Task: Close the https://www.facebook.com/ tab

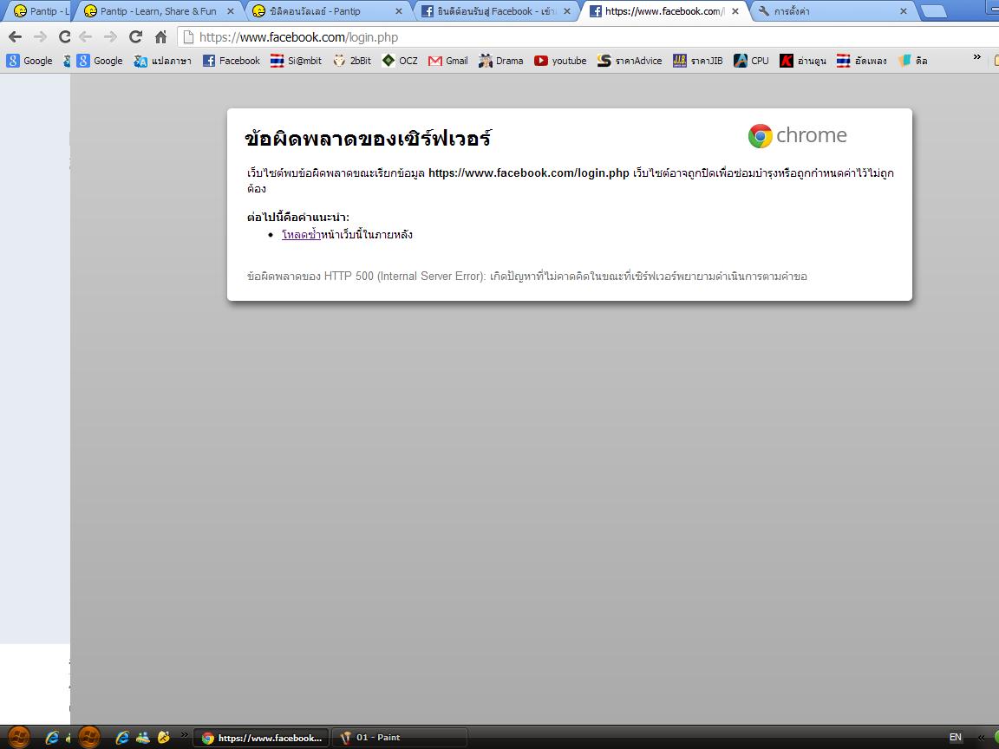Action: pyautogui.click(x=735, y=11)
